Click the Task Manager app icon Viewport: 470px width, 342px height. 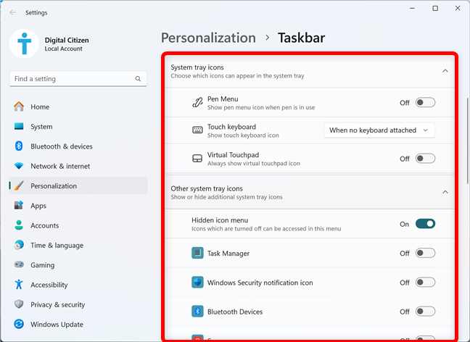(197, 253)
